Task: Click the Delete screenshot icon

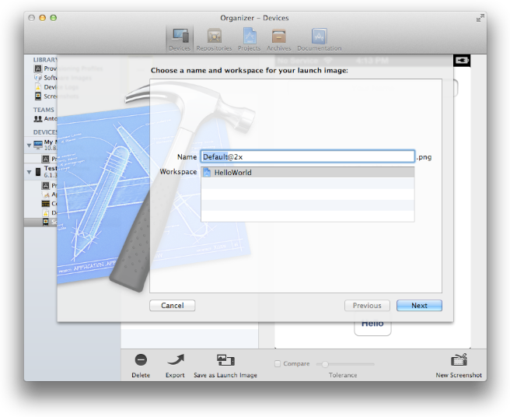Action: [141, 360]
